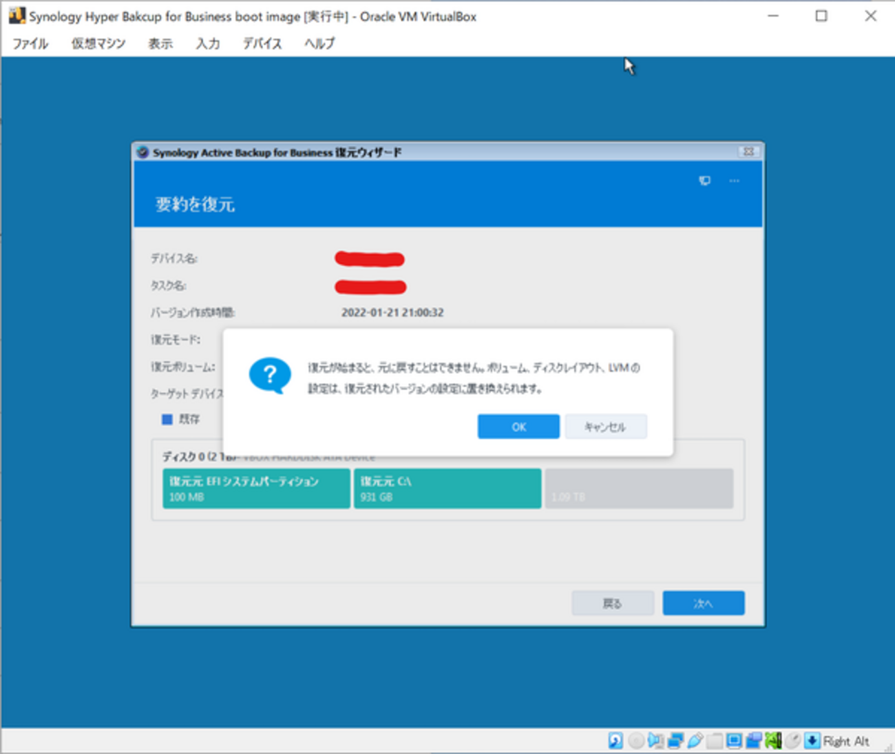Click the recording status icon
This screenshot has height=754, width=895.
click(x=754, y=741)
